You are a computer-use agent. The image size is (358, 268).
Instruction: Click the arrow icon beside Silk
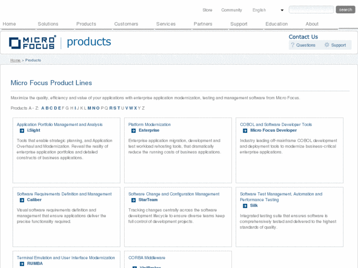245,206
